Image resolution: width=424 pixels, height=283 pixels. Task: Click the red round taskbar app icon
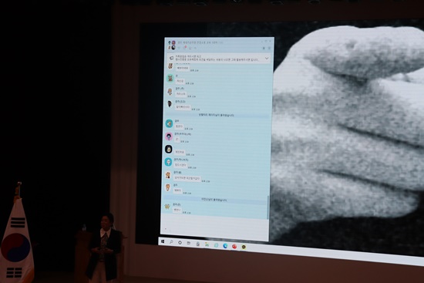click(x=234, y=246)
